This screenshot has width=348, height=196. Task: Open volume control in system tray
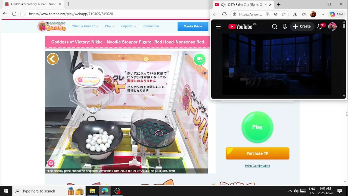click(x=296, y=191)
